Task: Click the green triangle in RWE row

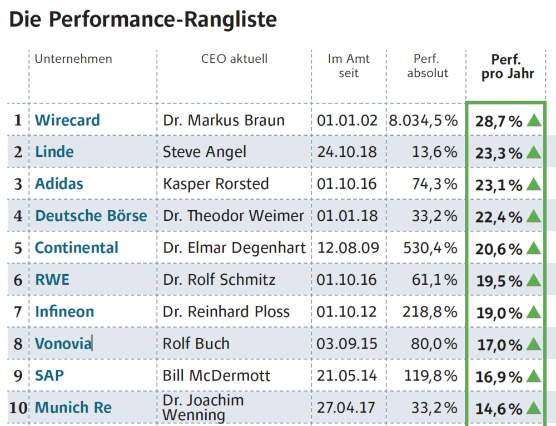Action: (x=534, y=280)
